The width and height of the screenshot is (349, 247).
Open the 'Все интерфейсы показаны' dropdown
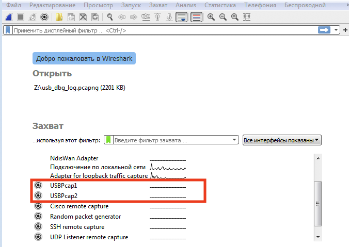282,140
